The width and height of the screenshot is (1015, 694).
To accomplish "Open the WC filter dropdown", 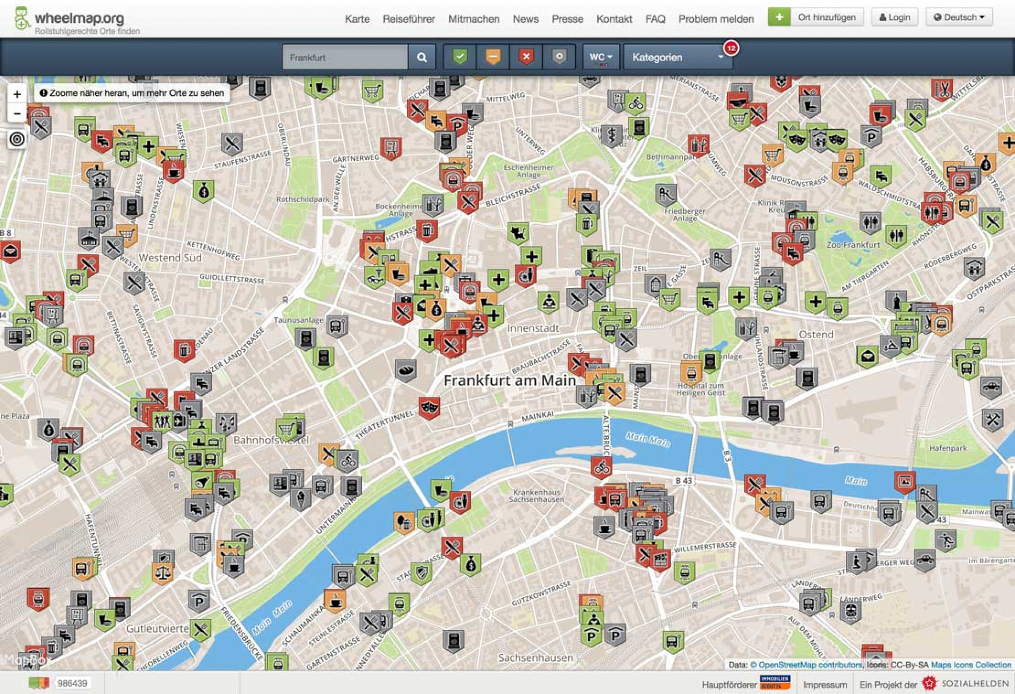I will pos(601,57).
